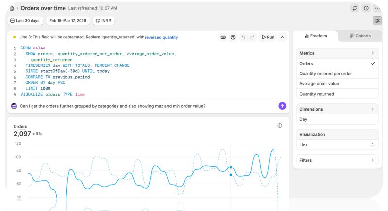Collapse the query editor with chevron
Image resolution: width=388 pixels, height=211 pixels.
[x=282, y=37]
